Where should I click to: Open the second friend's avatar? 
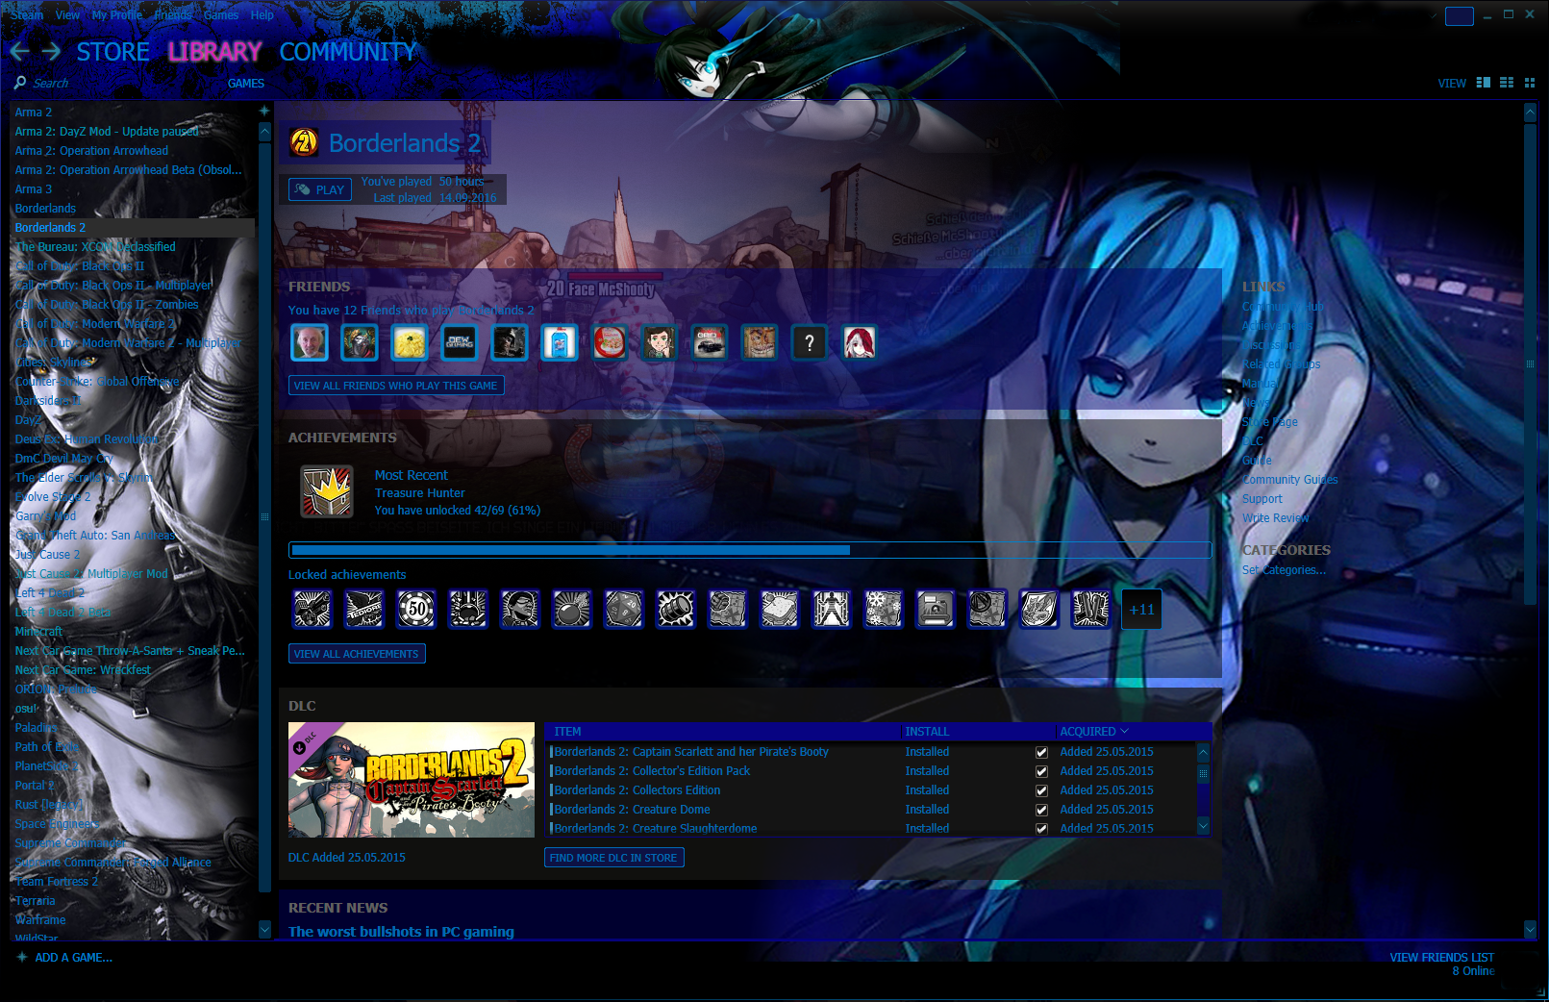(360, 342)
